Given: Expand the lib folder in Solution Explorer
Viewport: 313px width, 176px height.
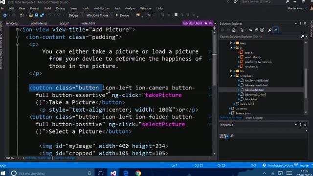Looking at the screenshot, I should tap(231, 71).
